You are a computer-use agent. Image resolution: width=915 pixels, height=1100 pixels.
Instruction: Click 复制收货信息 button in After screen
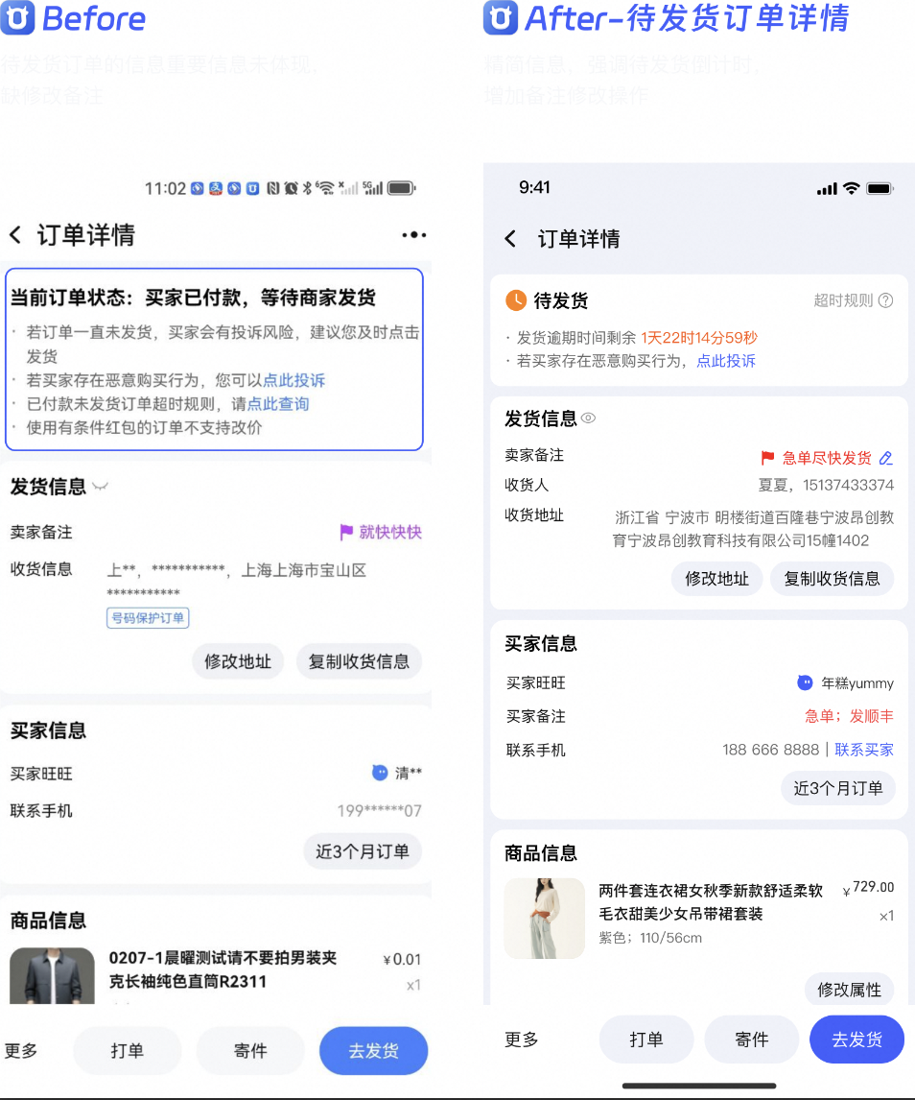click(x=832, y=579)
